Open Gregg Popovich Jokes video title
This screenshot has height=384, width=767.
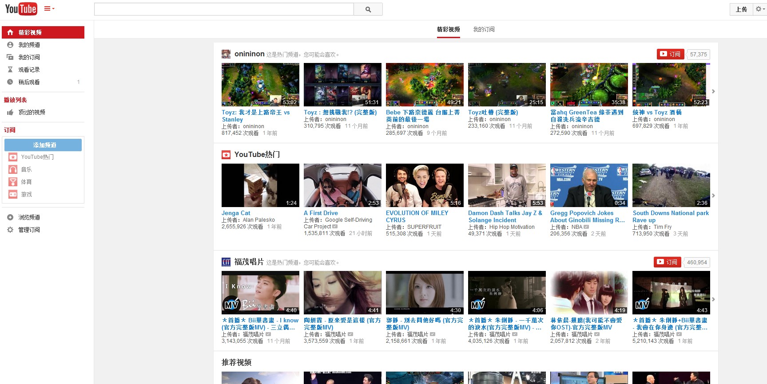pyautogui.click(x=587, y=216)
